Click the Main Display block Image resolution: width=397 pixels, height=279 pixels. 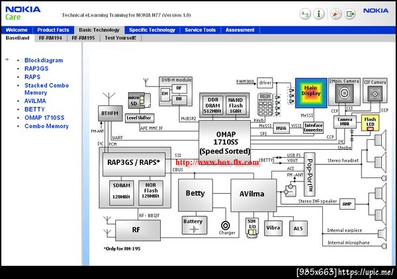(311, 93)
